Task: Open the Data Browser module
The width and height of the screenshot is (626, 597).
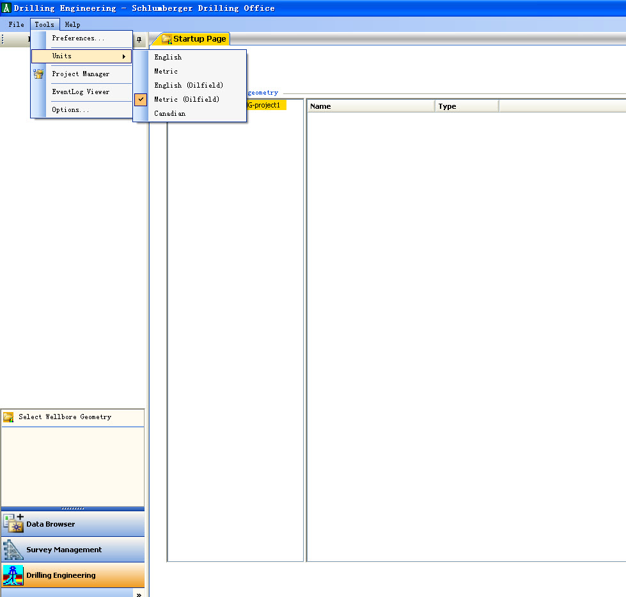Action: pyautogui.click(x=73, y=524)
